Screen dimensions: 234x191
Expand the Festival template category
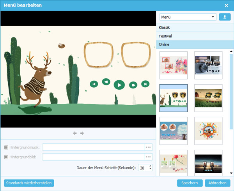[x=194, y=36]
